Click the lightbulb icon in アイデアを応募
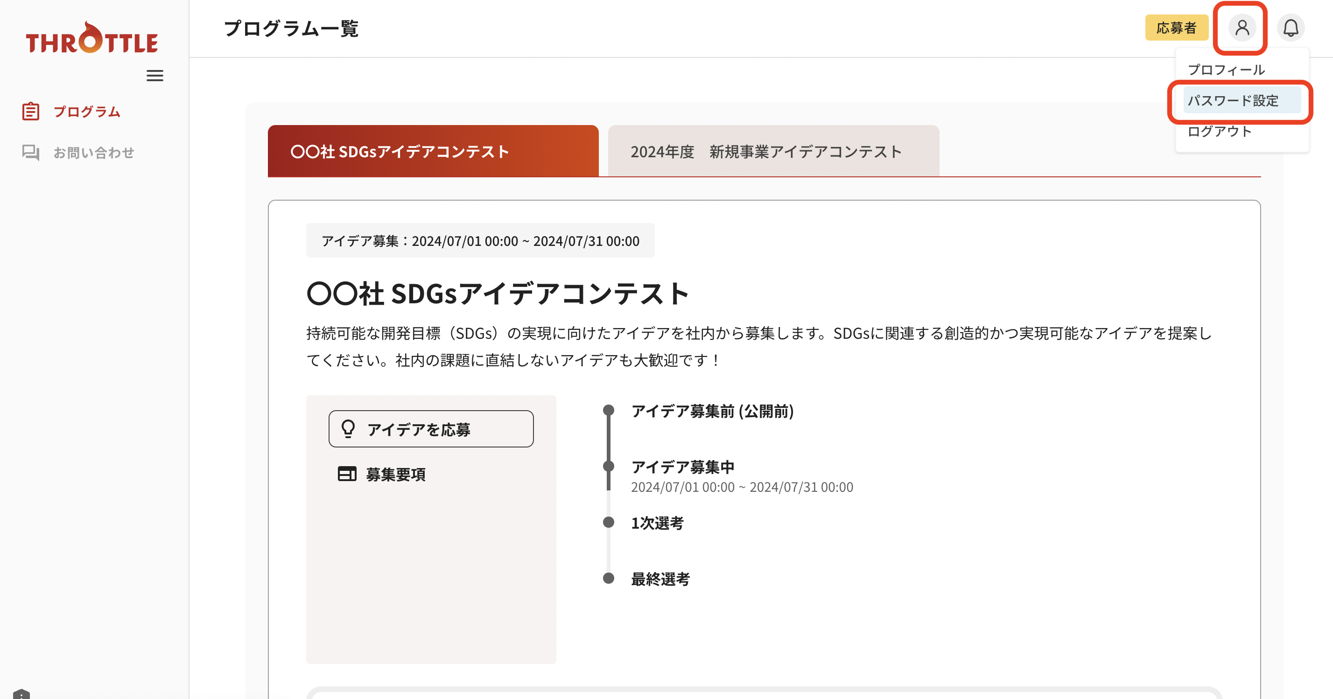This screenshot has width=1333, height=699. tap(348, 429)
